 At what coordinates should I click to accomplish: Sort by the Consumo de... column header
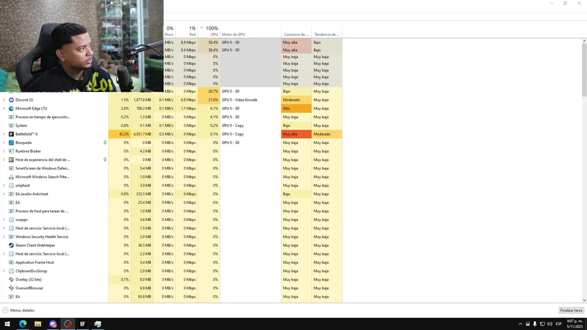296,31
